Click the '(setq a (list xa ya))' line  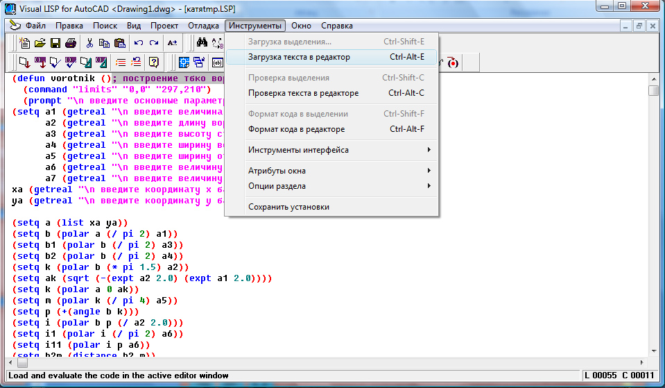pos(70,223)
